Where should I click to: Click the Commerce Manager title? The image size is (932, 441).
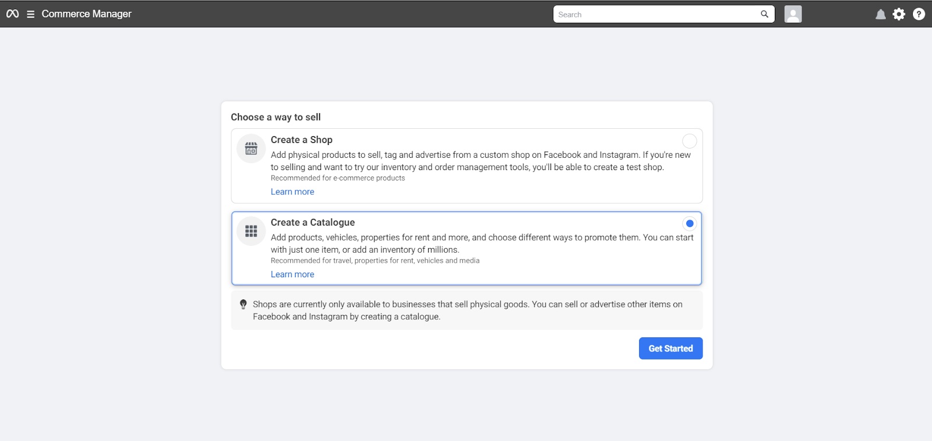(86, 14)
